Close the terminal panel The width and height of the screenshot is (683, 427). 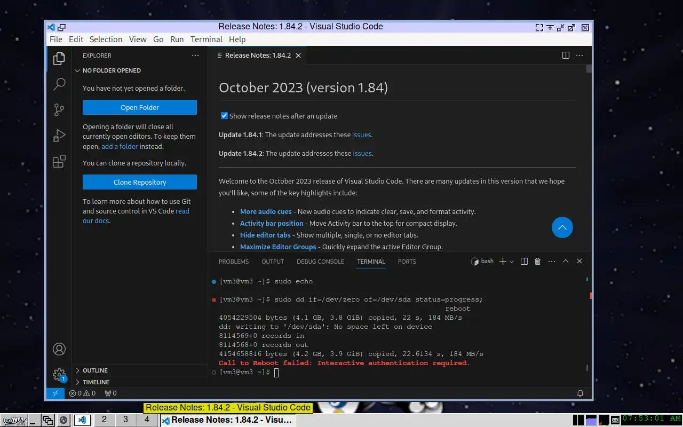[x=579, y=262]
